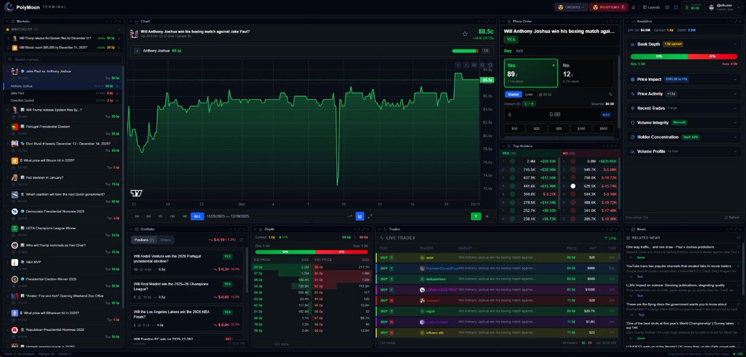Click the chart zoom-in magnifier icon

tap(474, 65)
